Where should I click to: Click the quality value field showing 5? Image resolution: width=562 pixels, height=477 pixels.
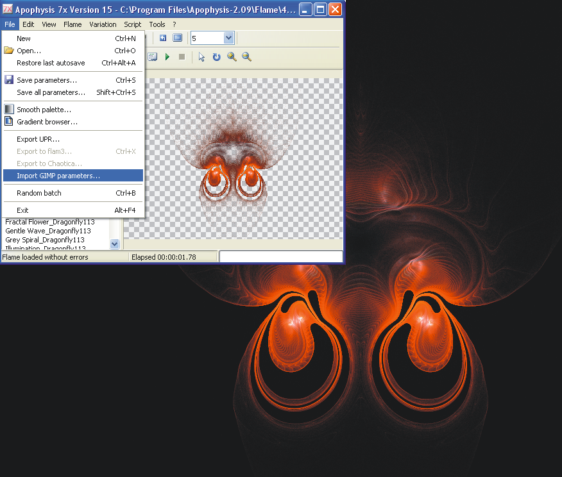tap(207, 38)
